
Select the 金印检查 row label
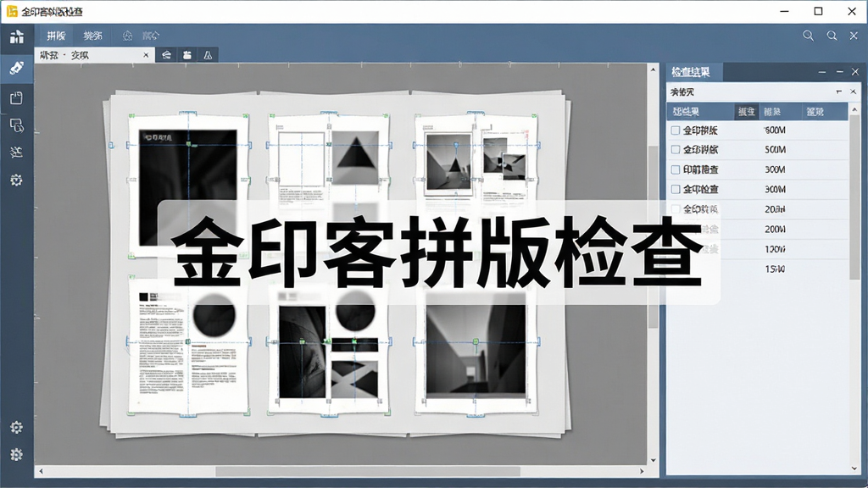pos(700,189)
